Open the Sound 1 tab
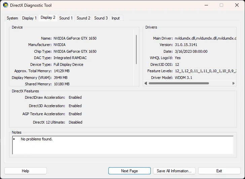The width and height of the screenshot is (245, 179). tap(66, 18)
